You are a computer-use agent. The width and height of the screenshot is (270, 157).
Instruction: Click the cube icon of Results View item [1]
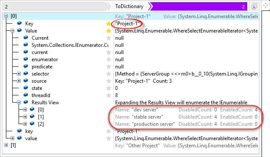32,116
